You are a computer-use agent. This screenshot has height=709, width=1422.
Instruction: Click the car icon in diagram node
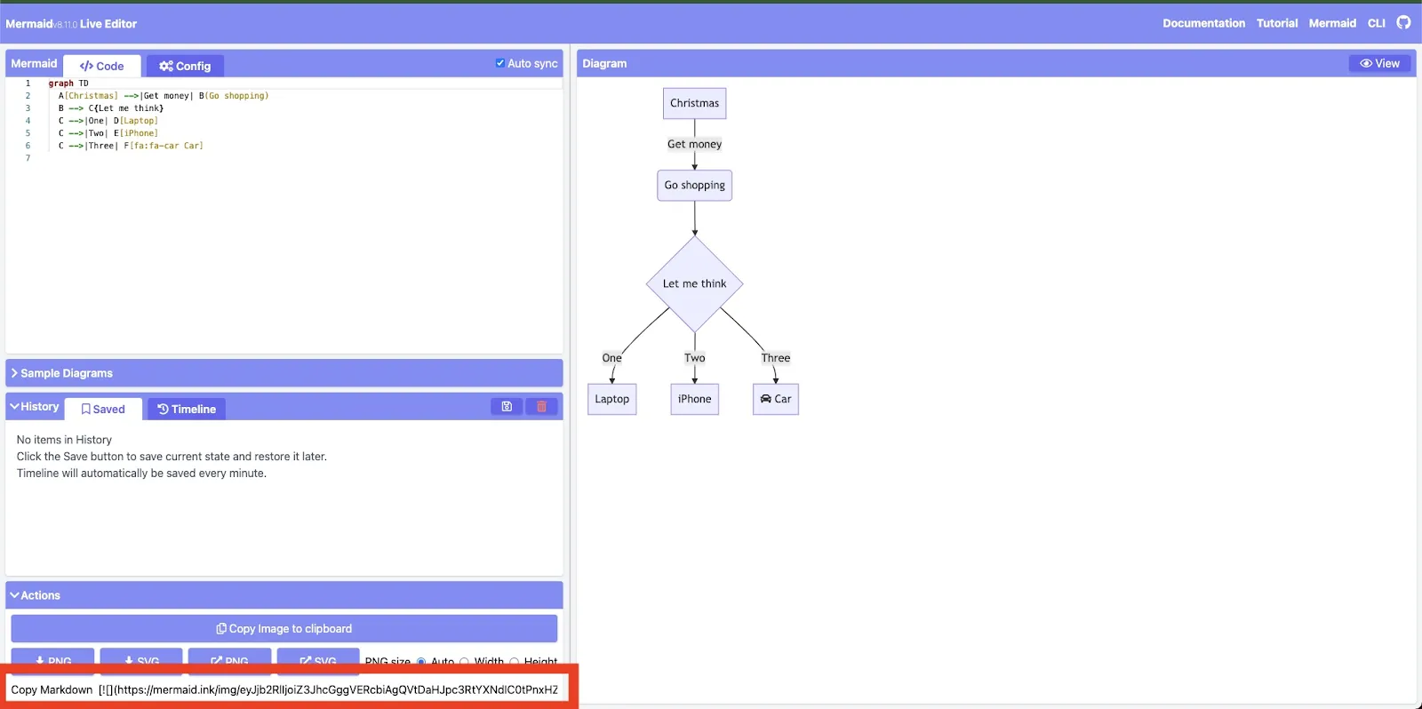765,399
